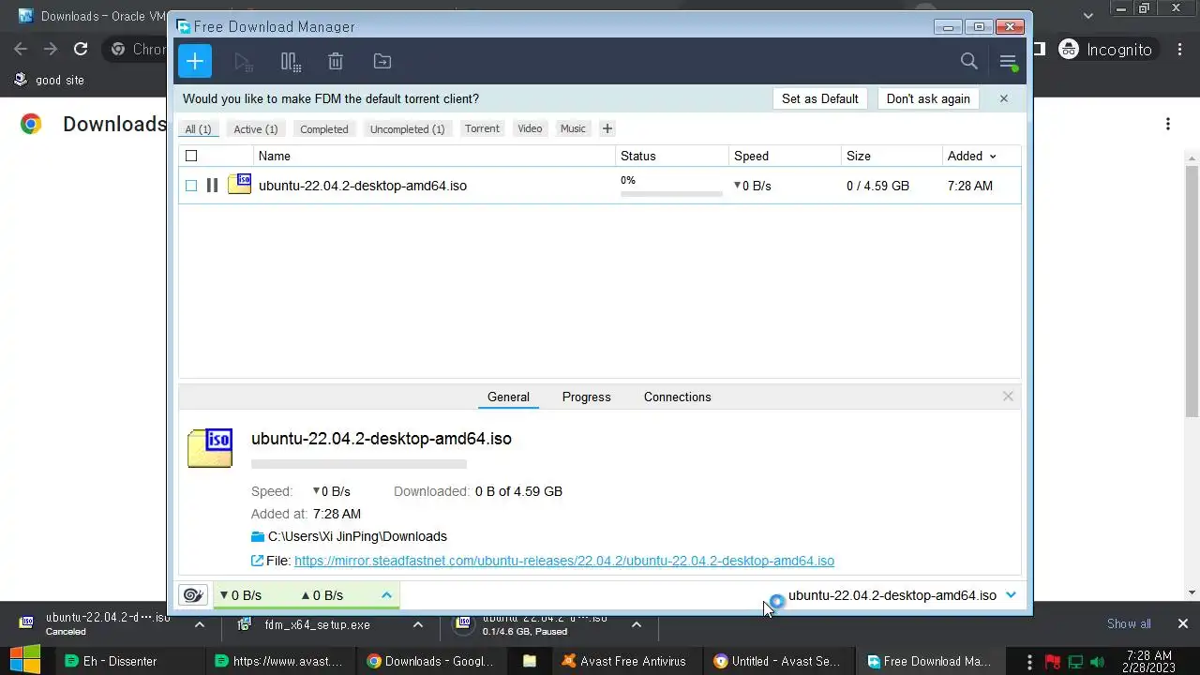Screen dimensions: 1200x675
Task: Open the Downloads folder path icon
Action: (258, 537)
